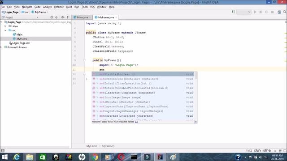
Task: Close the Main.java tab
Action: click(90, 17)
